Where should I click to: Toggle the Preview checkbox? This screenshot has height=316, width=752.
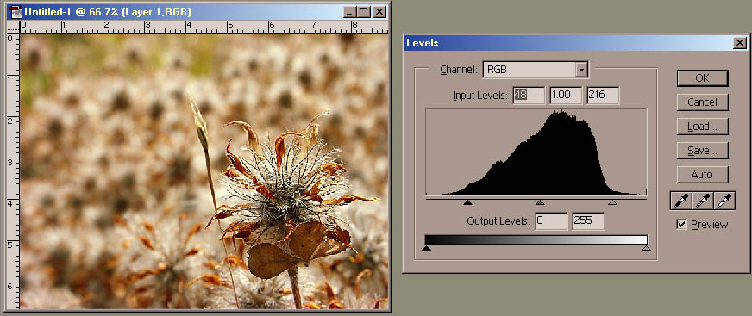[x=681, y=224]
